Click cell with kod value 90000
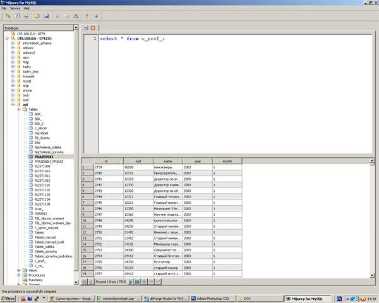 click(x=138, y=167)
